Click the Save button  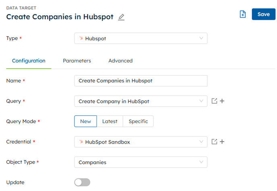(264, 14)
